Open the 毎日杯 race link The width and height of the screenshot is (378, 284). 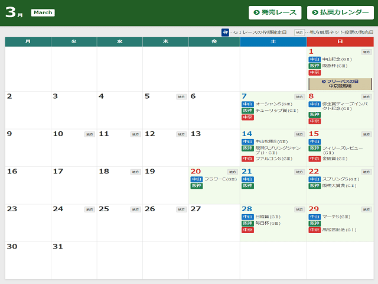click(268, 224)
